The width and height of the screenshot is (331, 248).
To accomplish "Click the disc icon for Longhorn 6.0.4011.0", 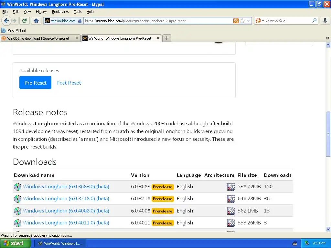I will (x=17, y=223).
